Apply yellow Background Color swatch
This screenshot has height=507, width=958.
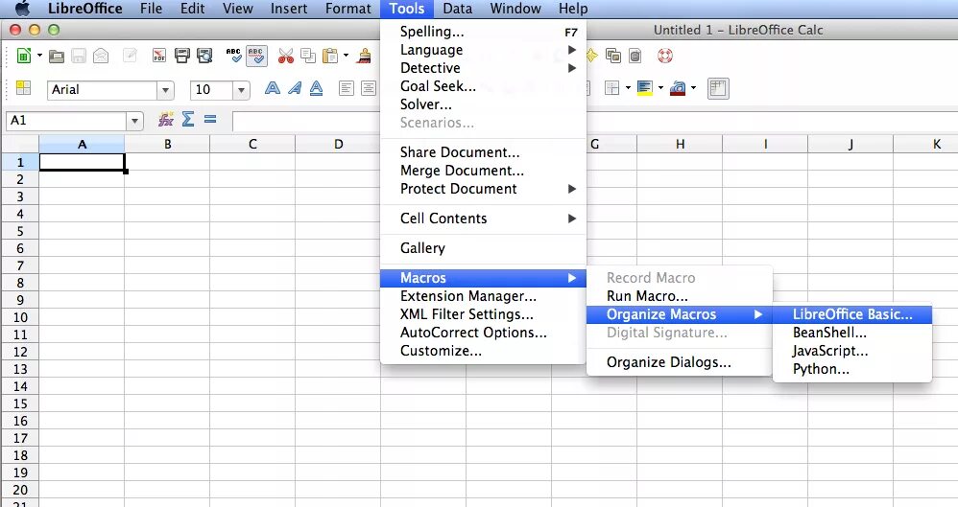coord(644,88)
